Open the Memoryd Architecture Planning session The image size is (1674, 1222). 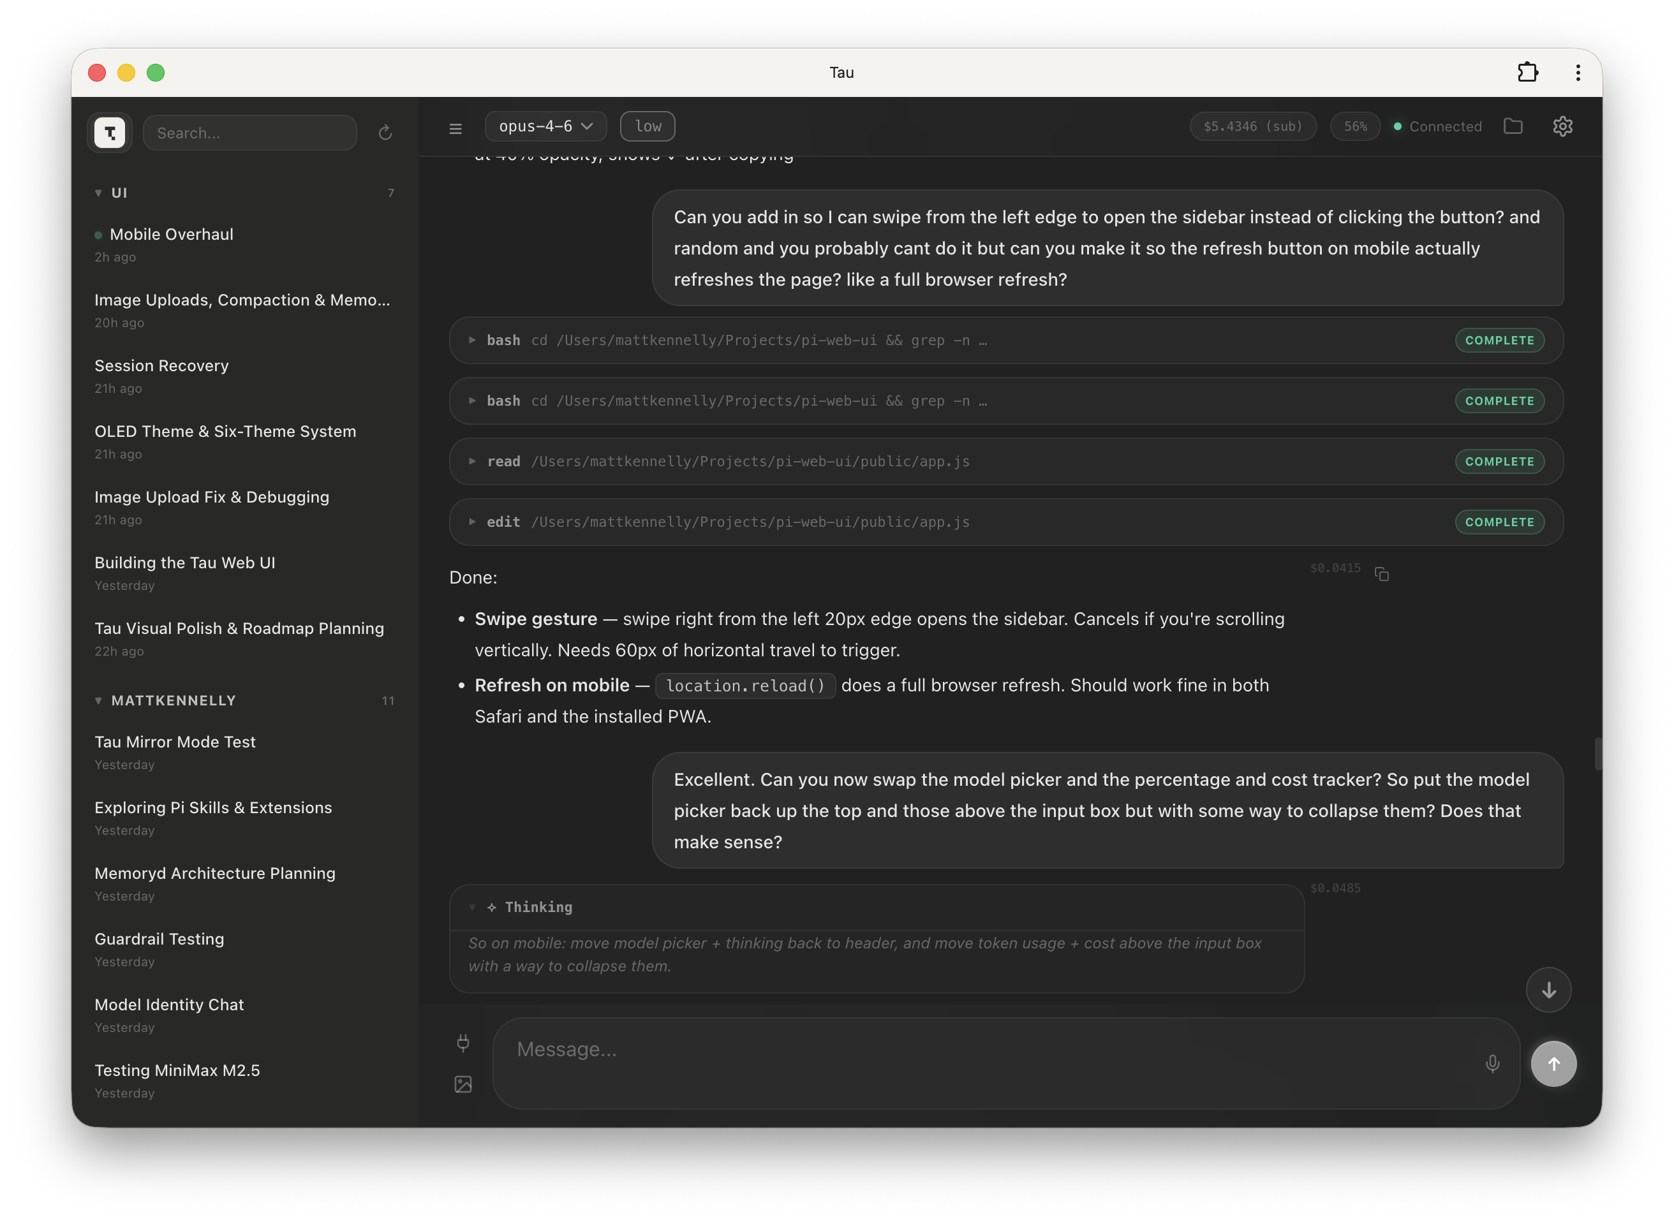click(244, 885)
